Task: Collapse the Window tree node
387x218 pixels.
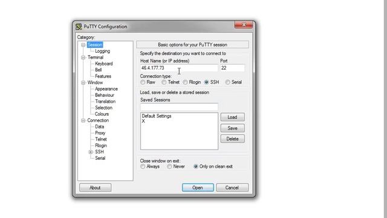Action: (83, 82)
